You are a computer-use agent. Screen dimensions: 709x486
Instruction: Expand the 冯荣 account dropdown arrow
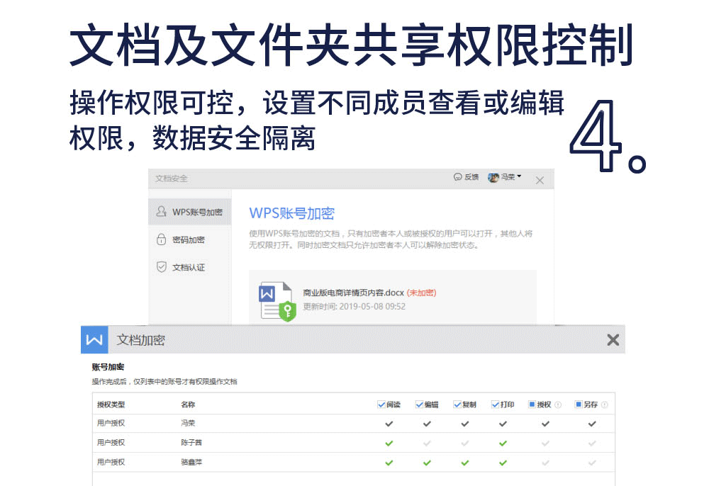pyautogui.click(x=519, y=176)
